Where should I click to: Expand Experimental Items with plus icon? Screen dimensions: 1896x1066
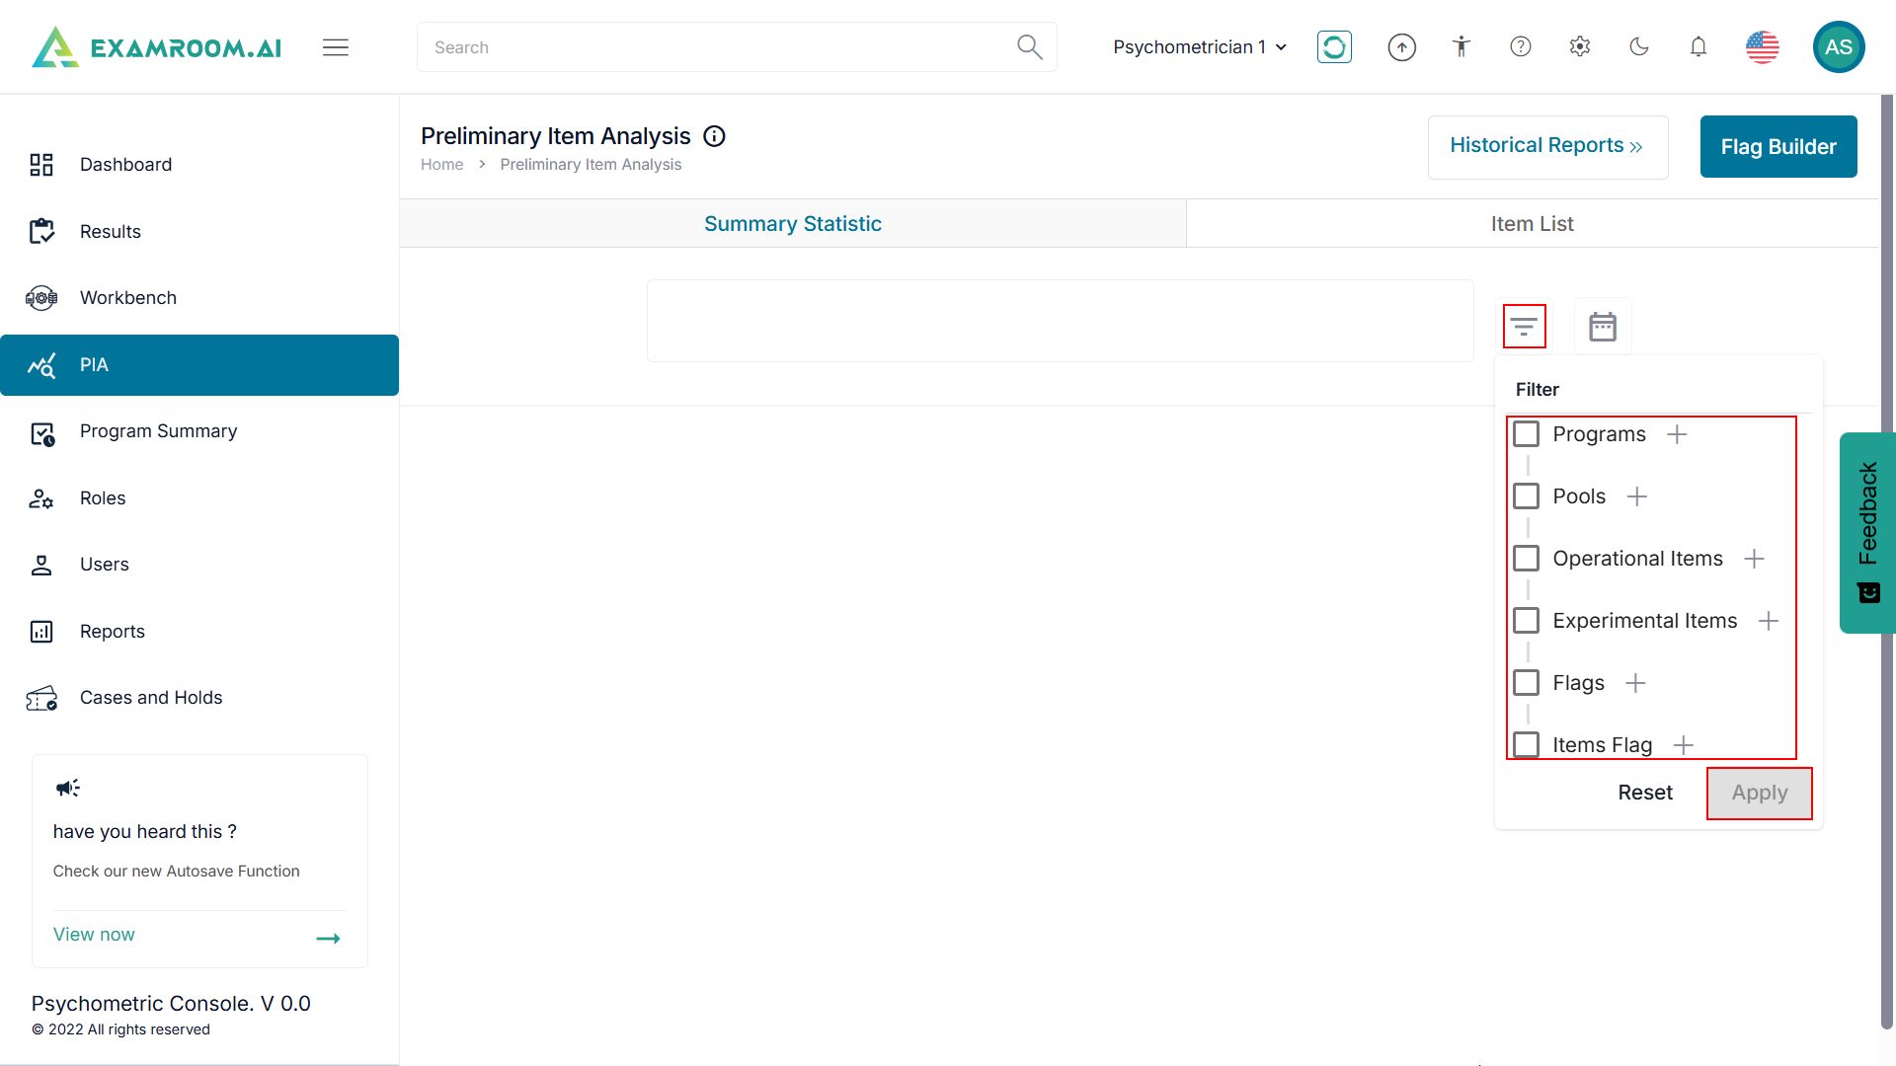click(x=1769, y=621)
